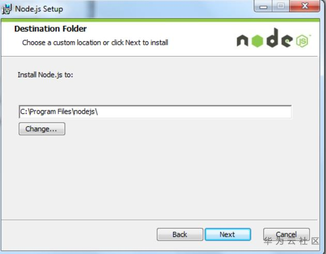The image size is (326, 254).
Task: Click the letter e of the node logo
Action: (x=287, y=41)
